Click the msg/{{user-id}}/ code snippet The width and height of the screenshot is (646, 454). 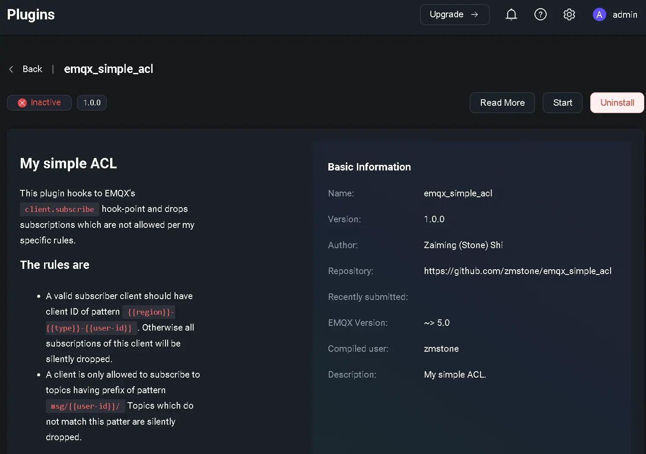coord(85,406)
